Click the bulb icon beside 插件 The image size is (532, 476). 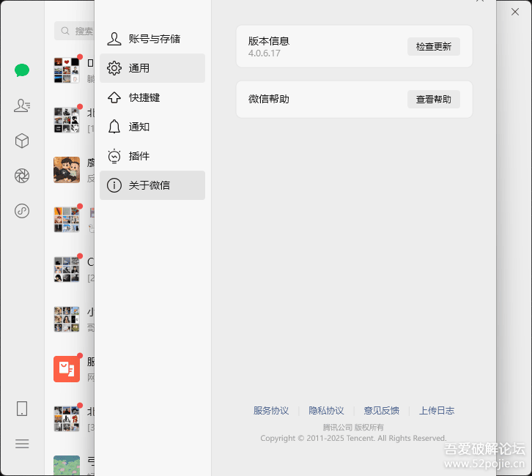[114, 156]
